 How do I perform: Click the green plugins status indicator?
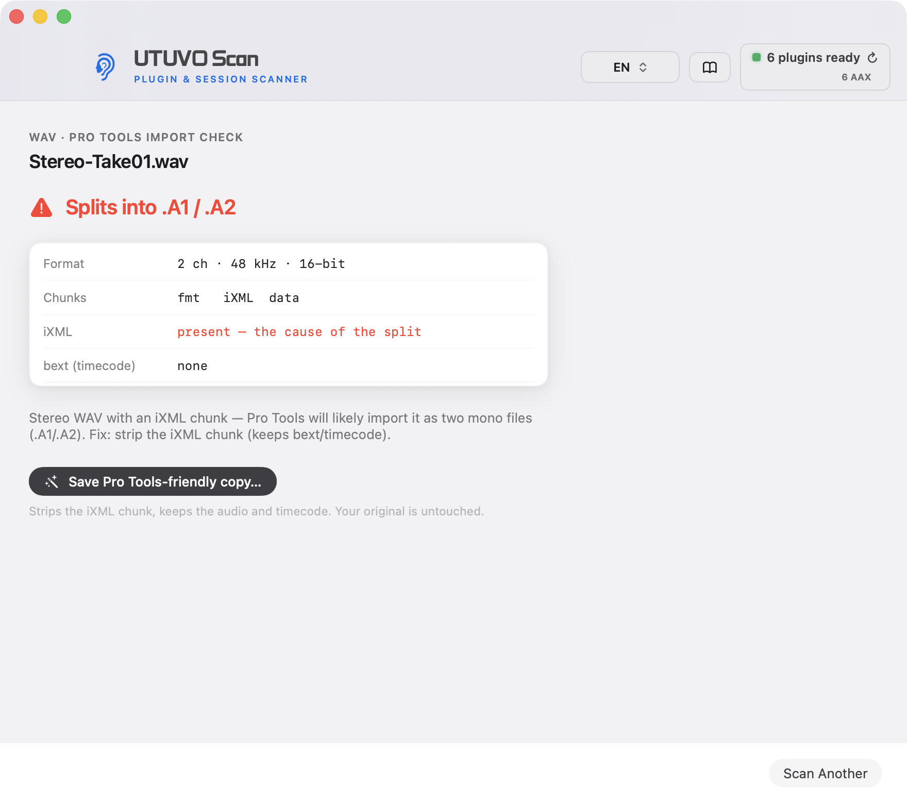click(x=756, y=57)
